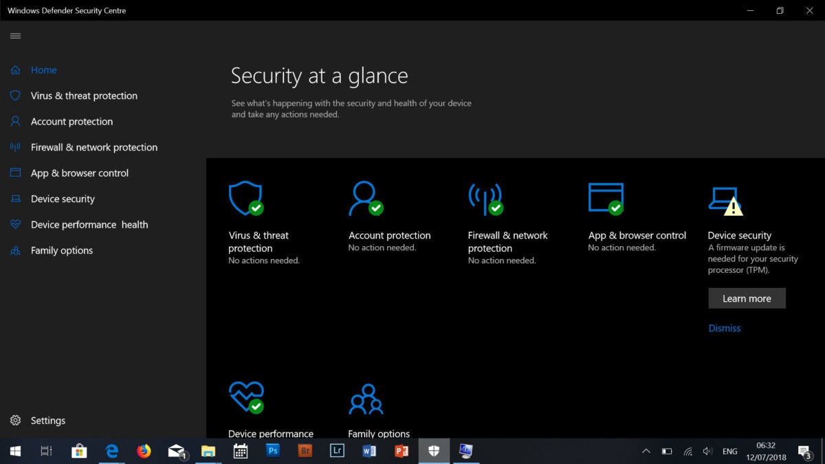Click the Account protection person tile icon
Viewport: 825px width, 464px height.
click(x=366, y=199)
